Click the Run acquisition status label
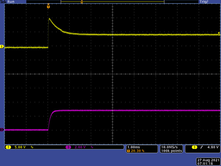221x166 pixels. tap(11, 2)
